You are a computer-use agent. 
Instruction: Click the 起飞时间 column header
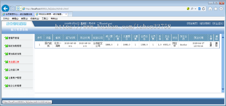(x=70, y=38)
